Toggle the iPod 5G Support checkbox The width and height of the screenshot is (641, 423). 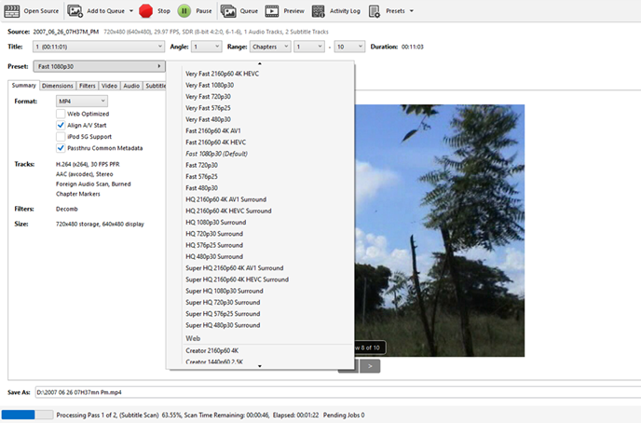(x=61, y=136)
